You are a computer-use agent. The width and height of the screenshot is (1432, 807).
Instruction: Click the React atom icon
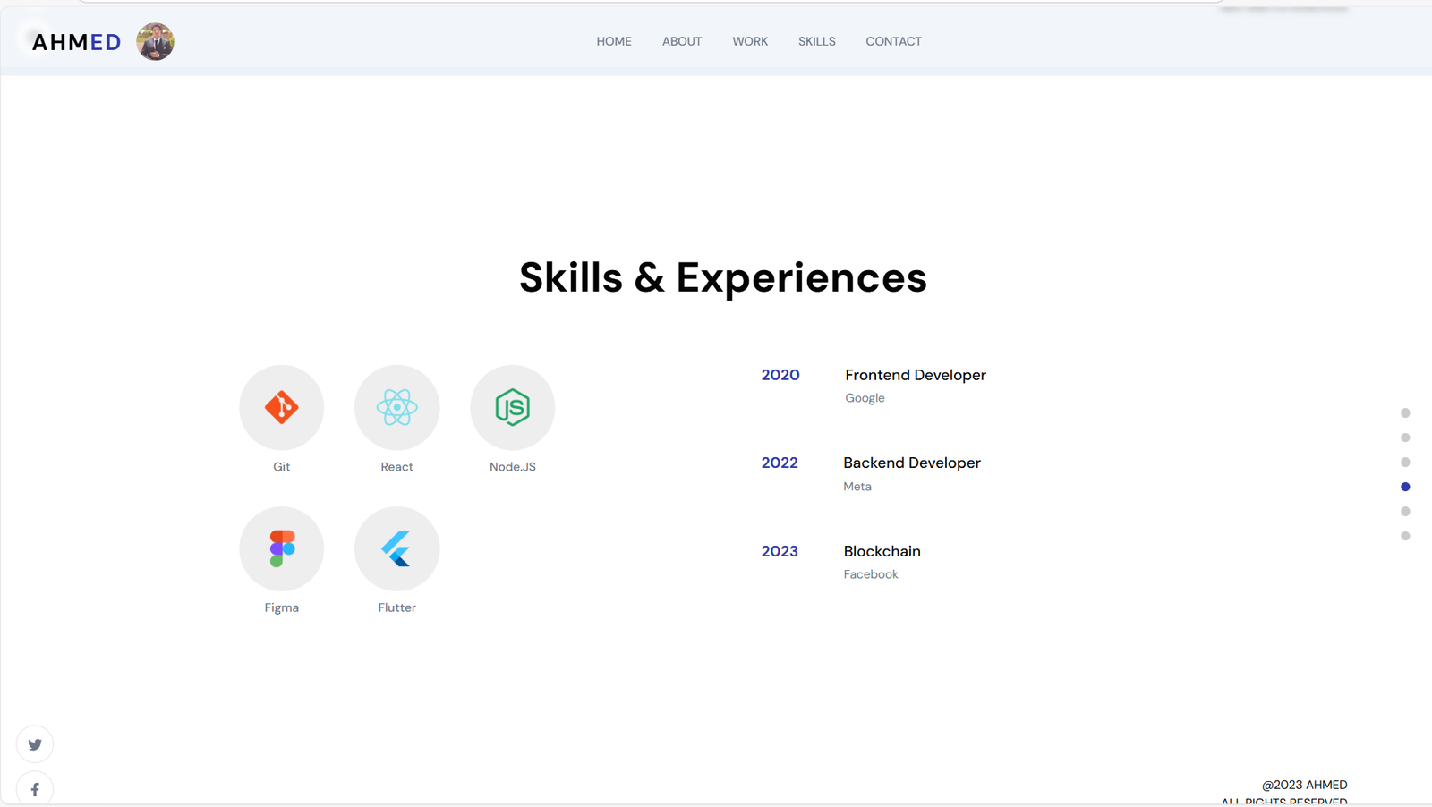point(396,408)
